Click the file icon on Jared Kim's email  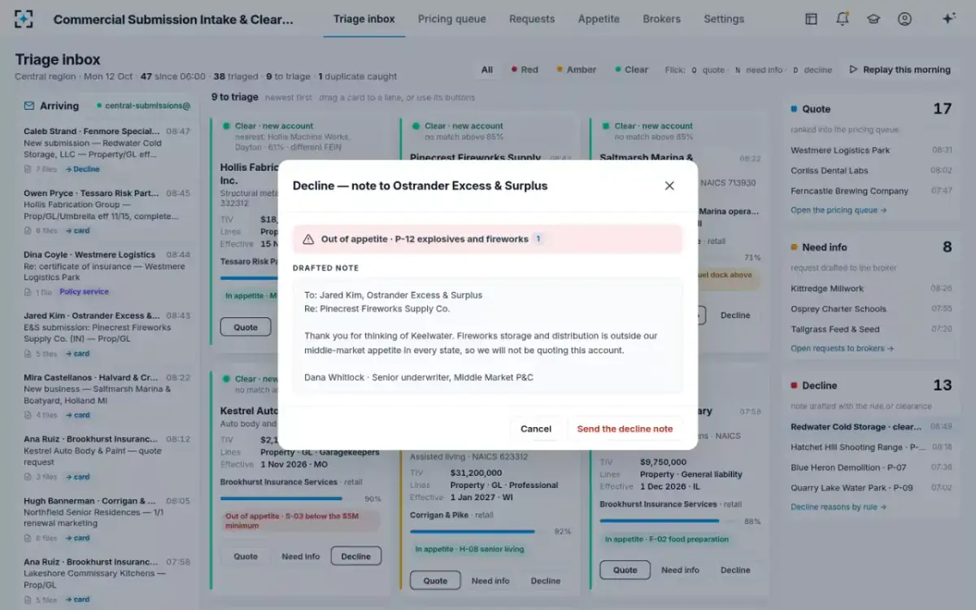point(28,354)
